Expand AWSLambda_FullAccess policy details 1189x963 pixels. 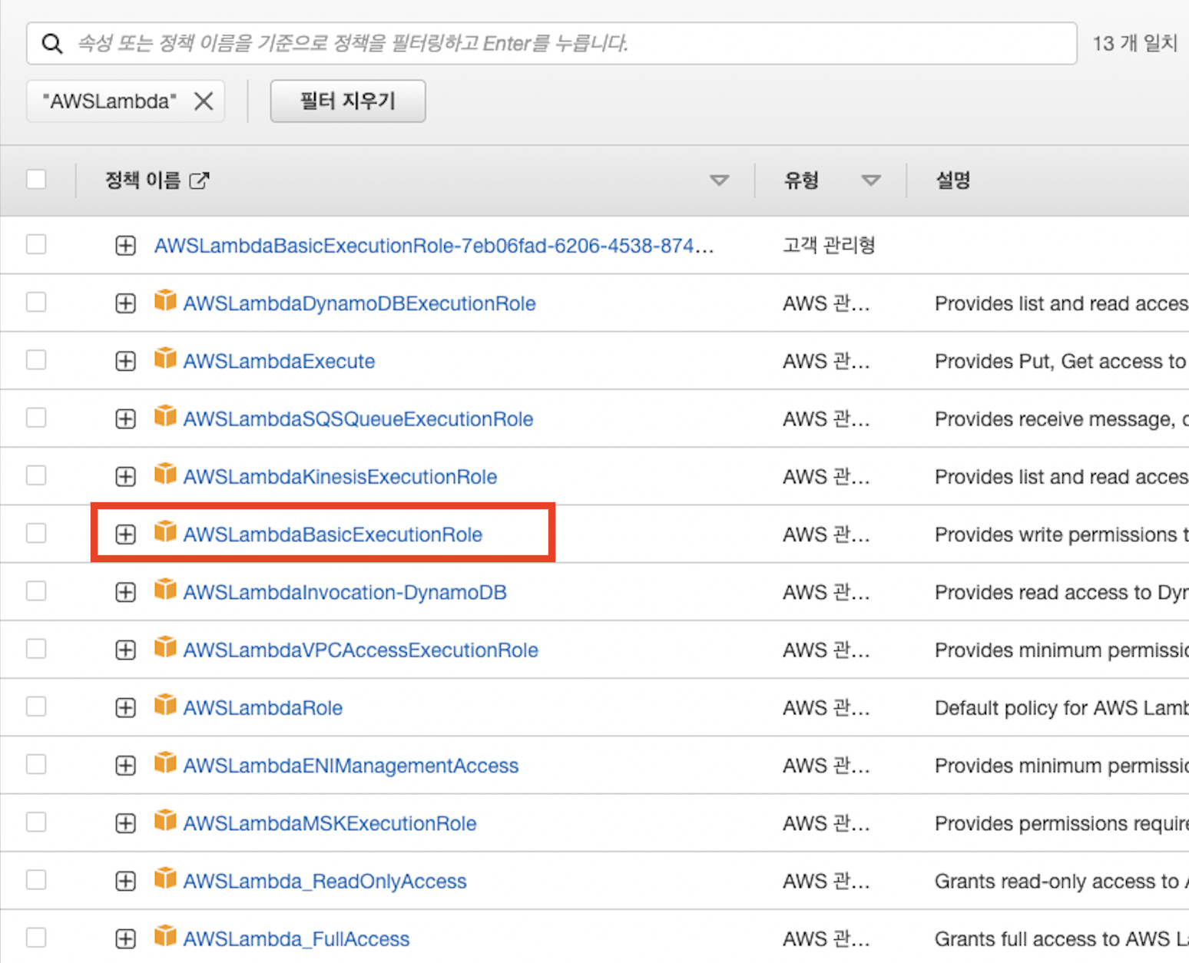pos(125,939)
